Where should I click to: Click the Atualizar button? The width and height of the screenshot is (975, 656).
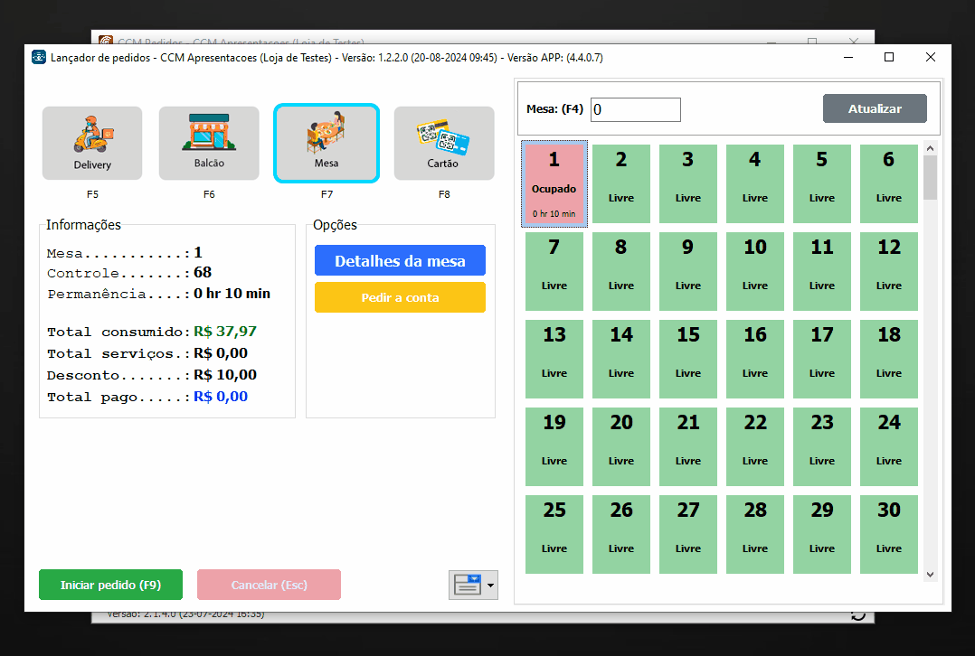point(875,108)
